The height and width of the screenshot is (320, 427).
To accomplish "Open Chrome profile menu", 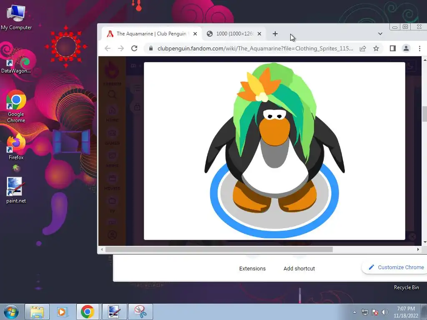I will (x=406, y=48).
